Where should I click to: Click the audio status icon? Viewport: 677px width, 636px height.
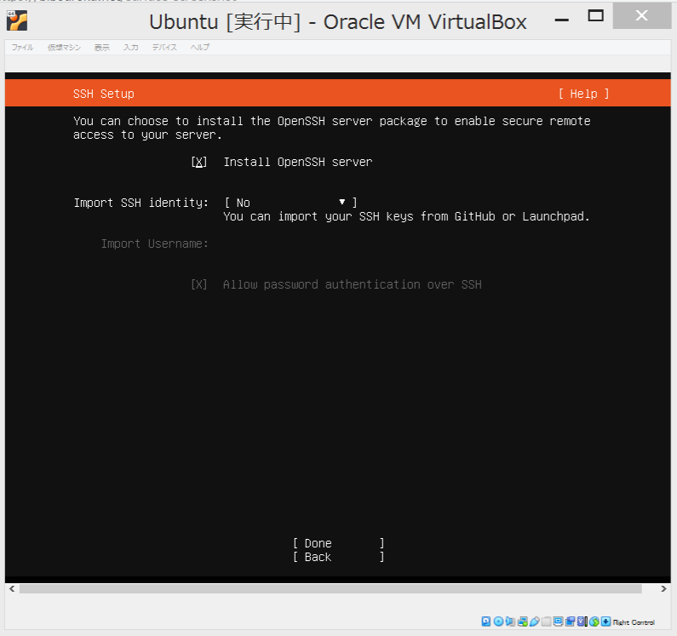click(510, 622)
